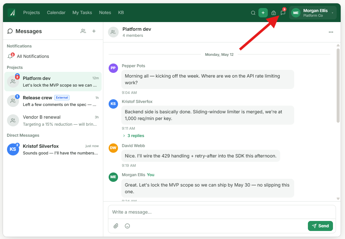This screenshot has width=345, height=239.
Task: Select the KB nav item
Action: (x=121, y=13)
